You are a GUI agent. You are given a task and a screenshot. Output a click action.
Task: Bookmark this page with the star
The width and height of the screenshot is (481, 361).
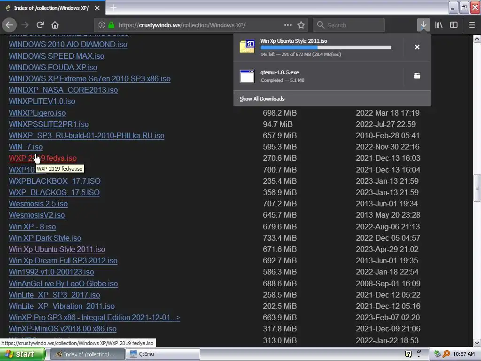(301, 25)
